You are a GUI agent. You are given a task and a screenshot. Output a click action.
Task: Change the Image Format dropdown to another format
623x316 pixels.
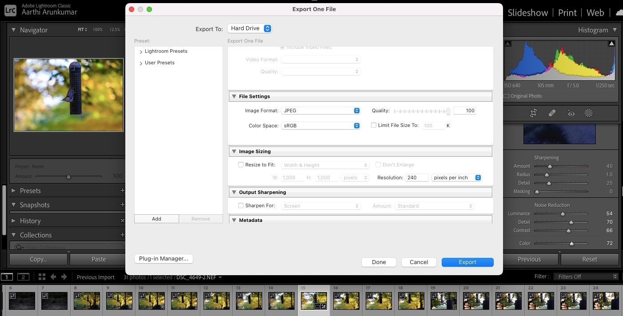(320, 111)
